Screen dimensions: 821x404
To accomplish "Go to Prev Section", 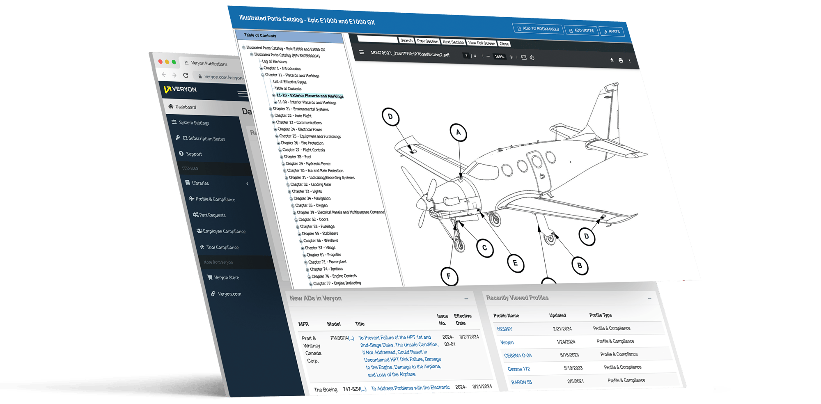I will 427,41.
